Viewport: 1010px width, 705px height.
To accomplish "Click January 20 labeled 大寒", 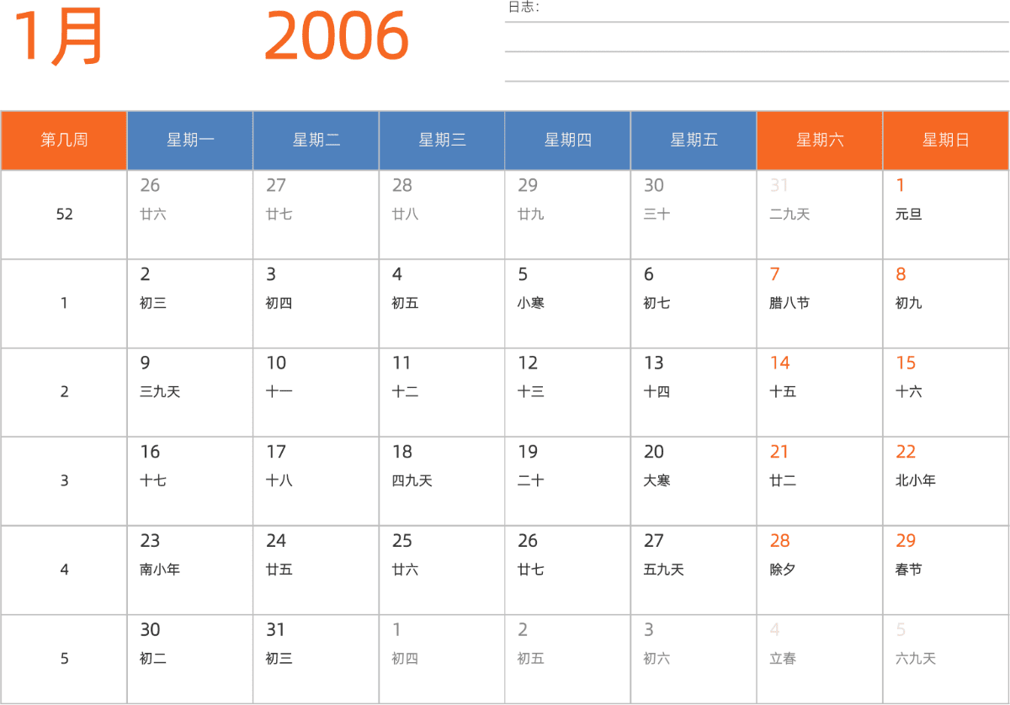I will 694,481.
